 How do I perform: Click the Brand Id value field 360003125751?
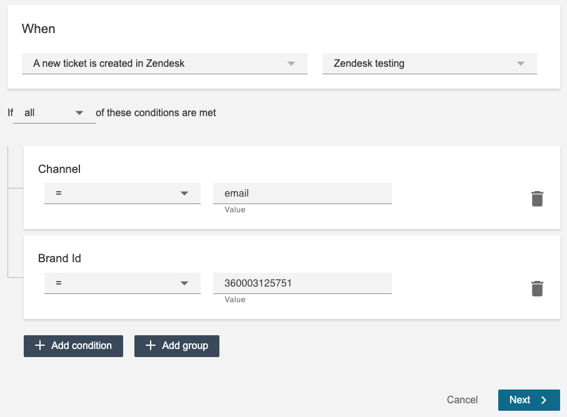pos(302,283)
